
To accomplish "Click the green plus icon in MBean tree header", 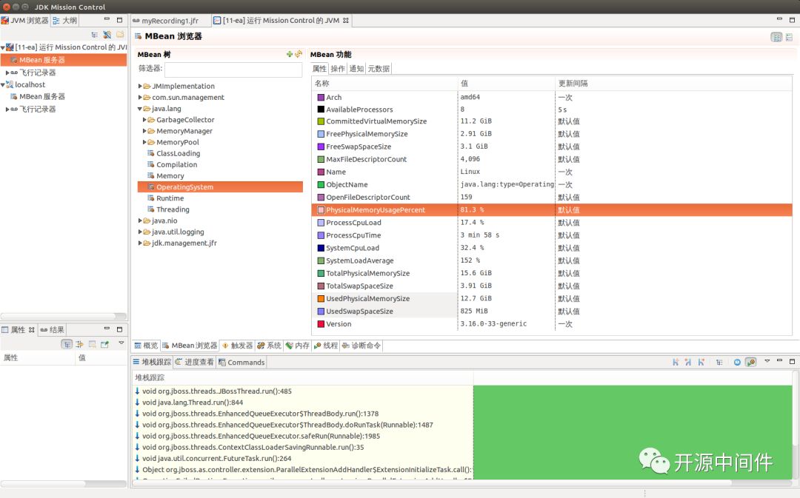I will [x=290, y=54].
